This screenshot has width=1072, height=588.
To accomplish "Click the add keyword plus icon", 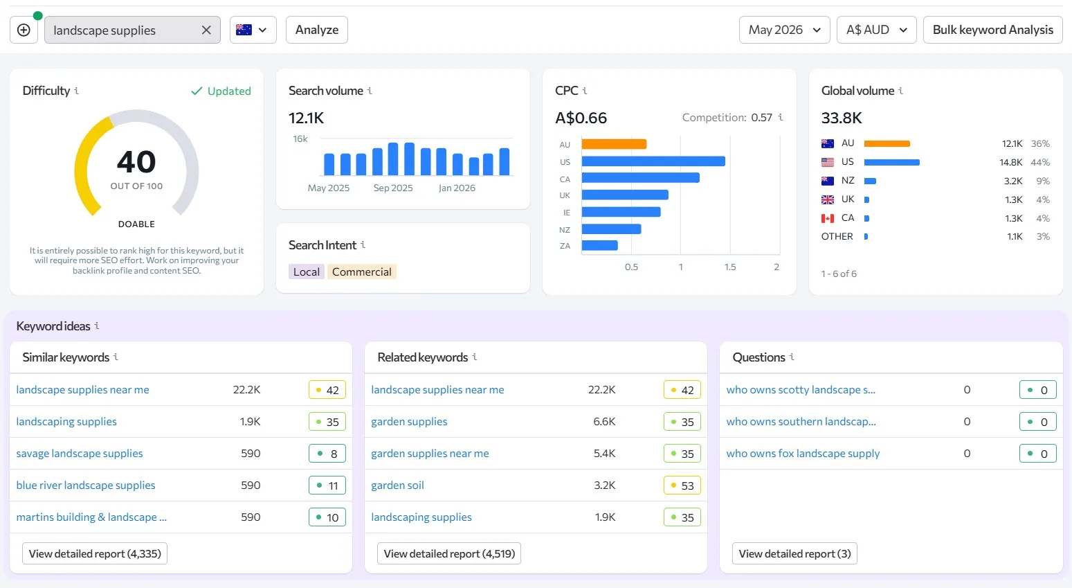I will (24, 30).
